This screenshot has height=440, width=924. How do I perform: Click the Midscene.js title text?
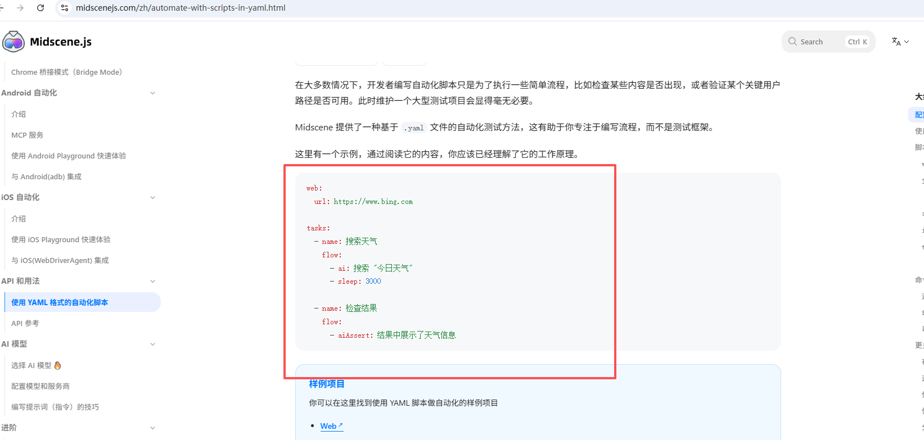pyautogui.click(x=61, y=42)
